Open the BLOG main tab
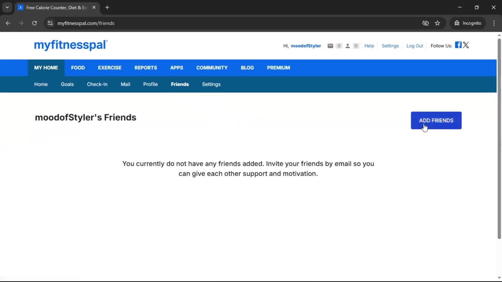 [247, 68]
